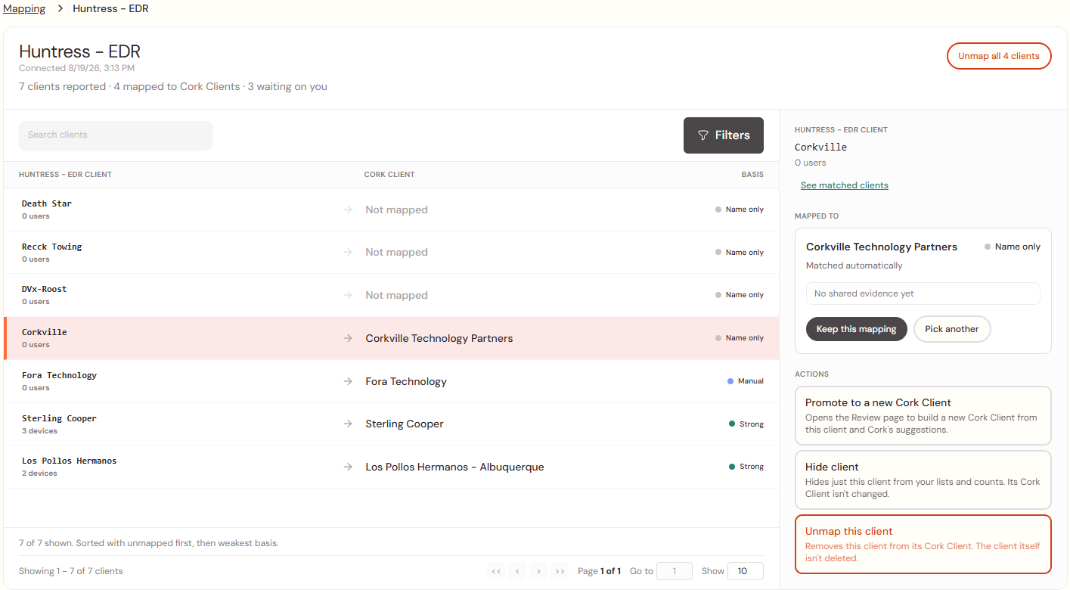Click Keep this mapping button
The image size is (1070, 590).
[x=857, y=329]
